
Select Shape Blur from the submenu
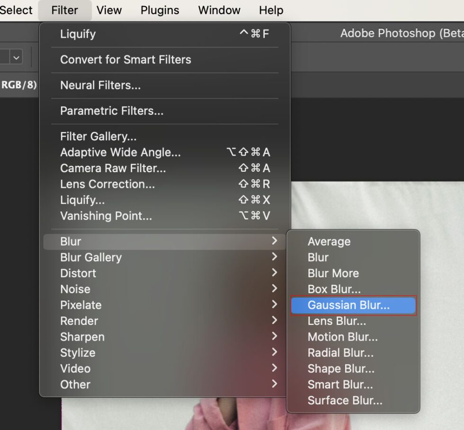[x=340, y=369]
